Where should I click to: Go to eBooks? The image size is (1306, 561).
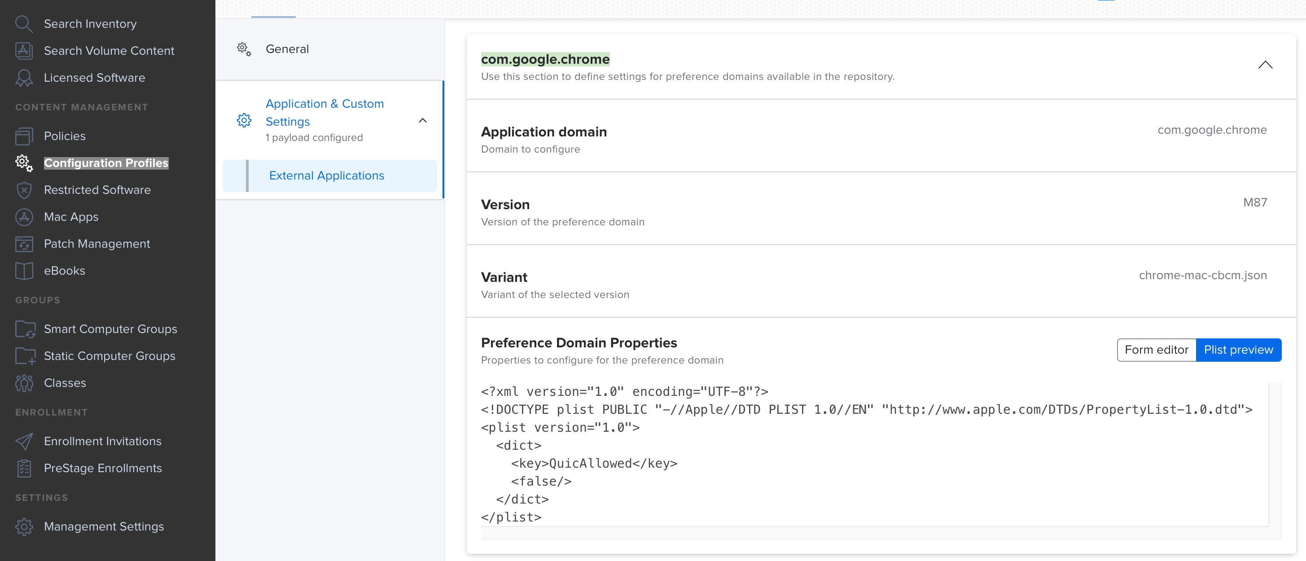point(64,271)
